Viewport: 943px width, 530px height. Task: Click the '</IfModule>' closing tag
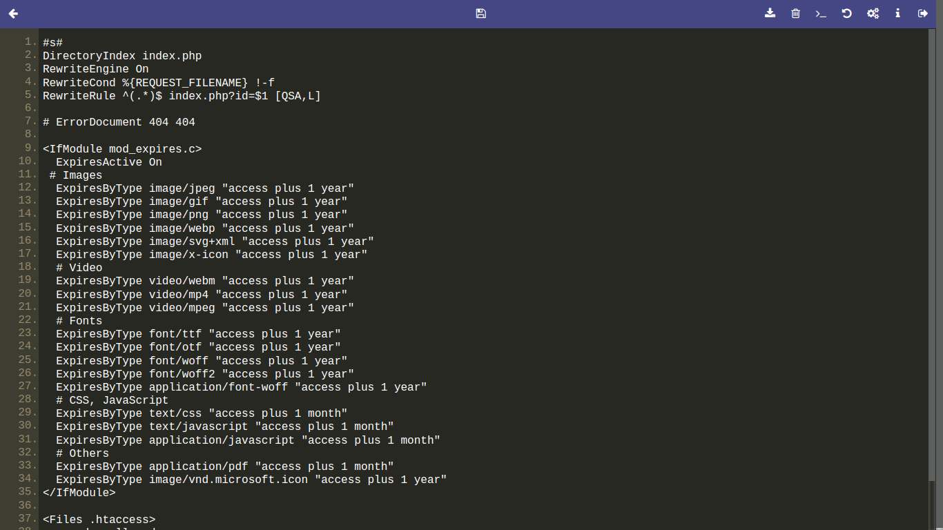79,493
